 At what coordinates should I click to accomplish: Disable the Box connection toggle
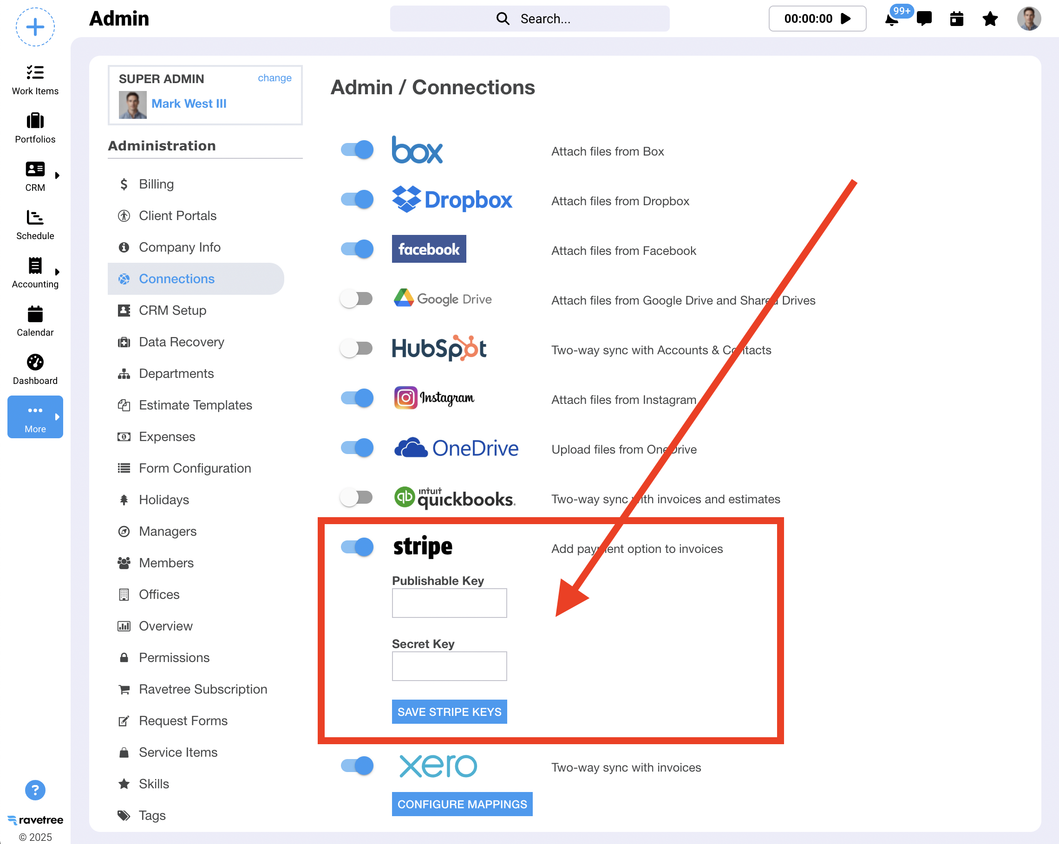[357, 150]
